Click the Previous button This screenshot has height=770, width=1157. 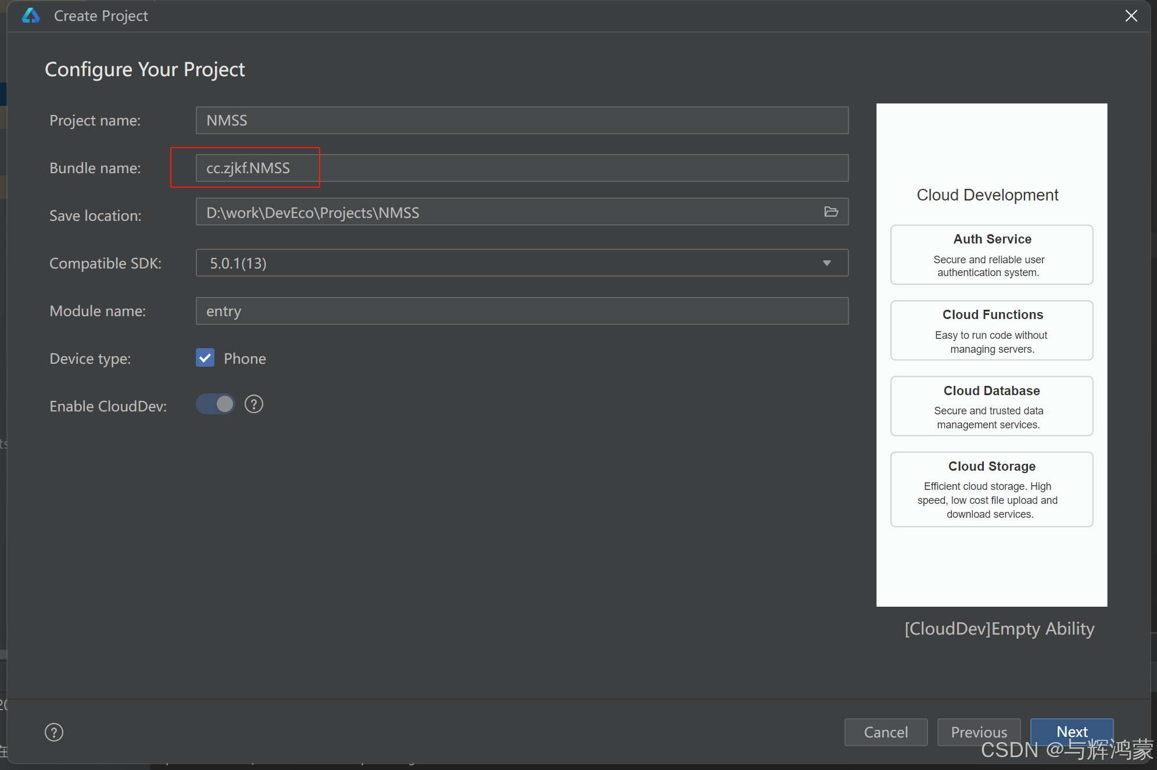pyautogui.click(x=979, y=732)
